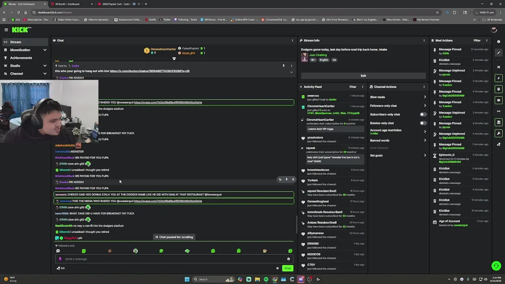Screen dimensions: 505x284
Task: Open the user avatar at the top right
Action: (x=494, y=30)
